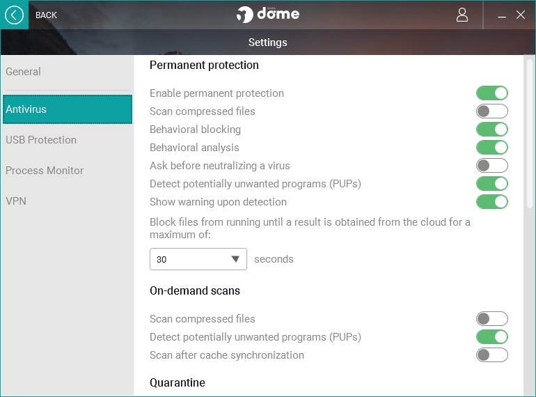Open the user account profile icon
The image size is (536, 397).
pos(462,15)
